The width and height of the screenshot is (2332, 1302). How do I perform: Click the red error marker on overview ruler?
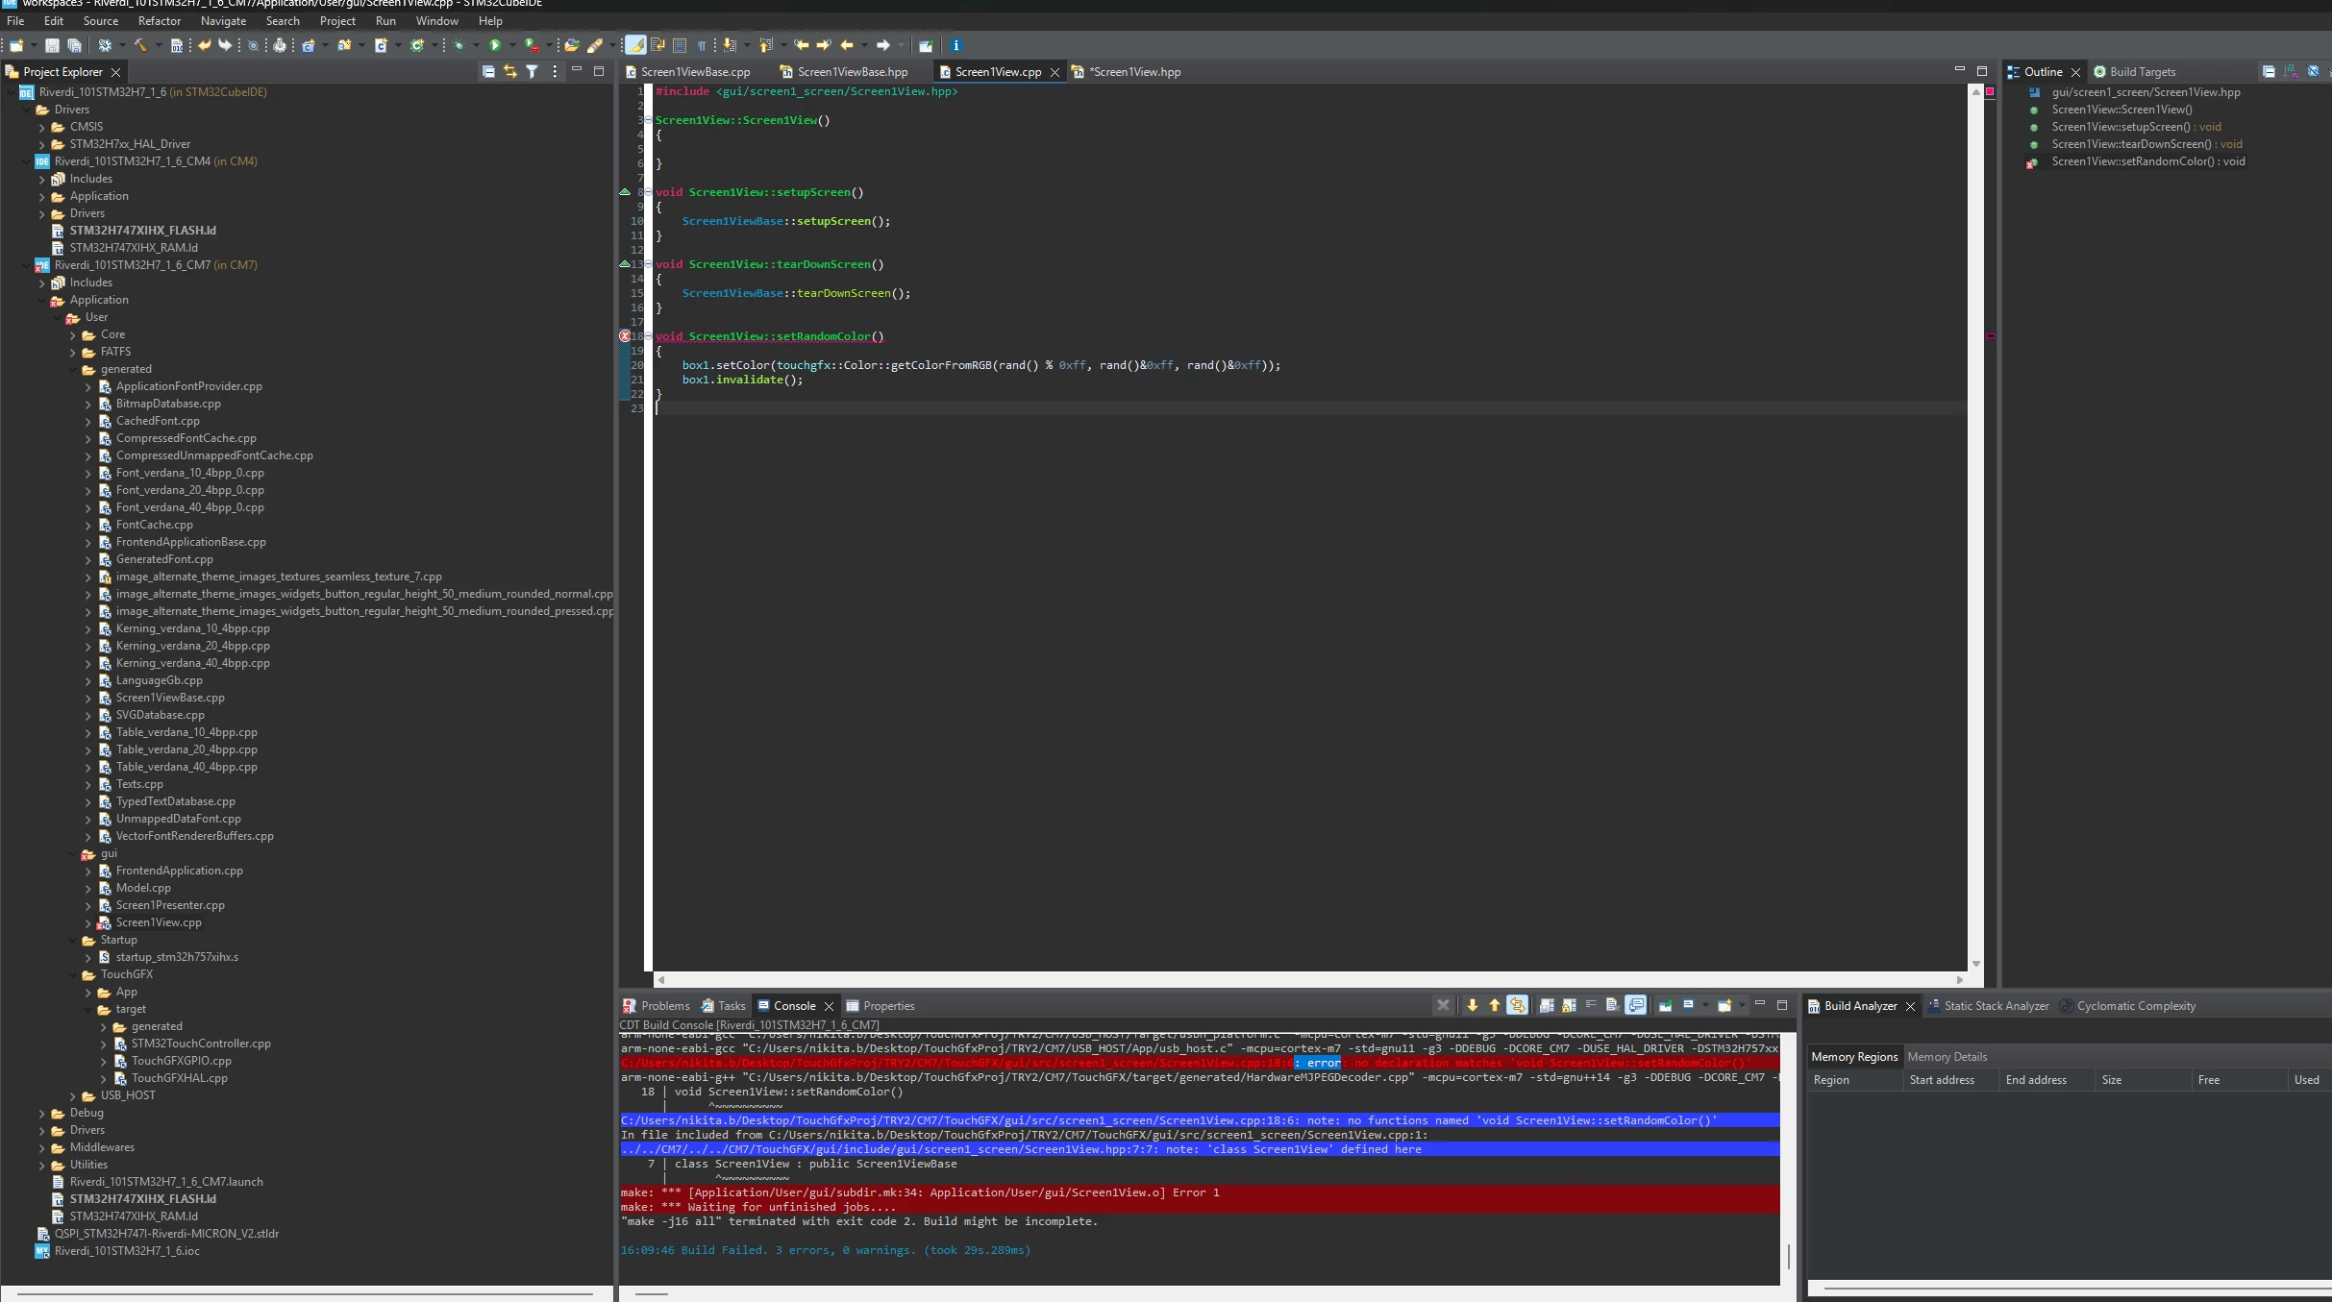click(x=1989, y=336)
